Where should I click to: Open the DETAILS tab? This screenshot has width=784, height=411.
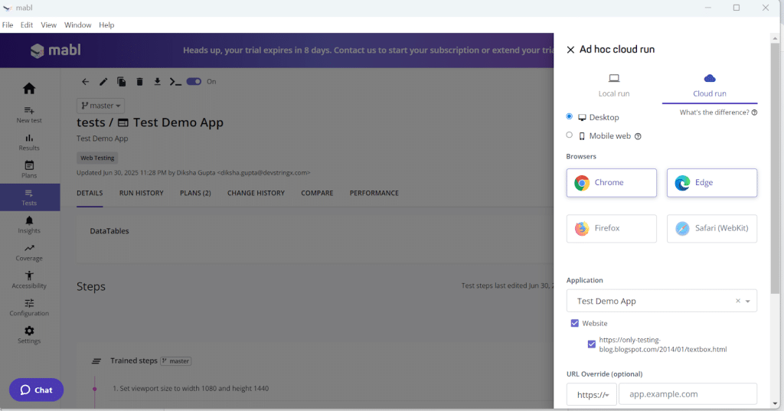90,193
